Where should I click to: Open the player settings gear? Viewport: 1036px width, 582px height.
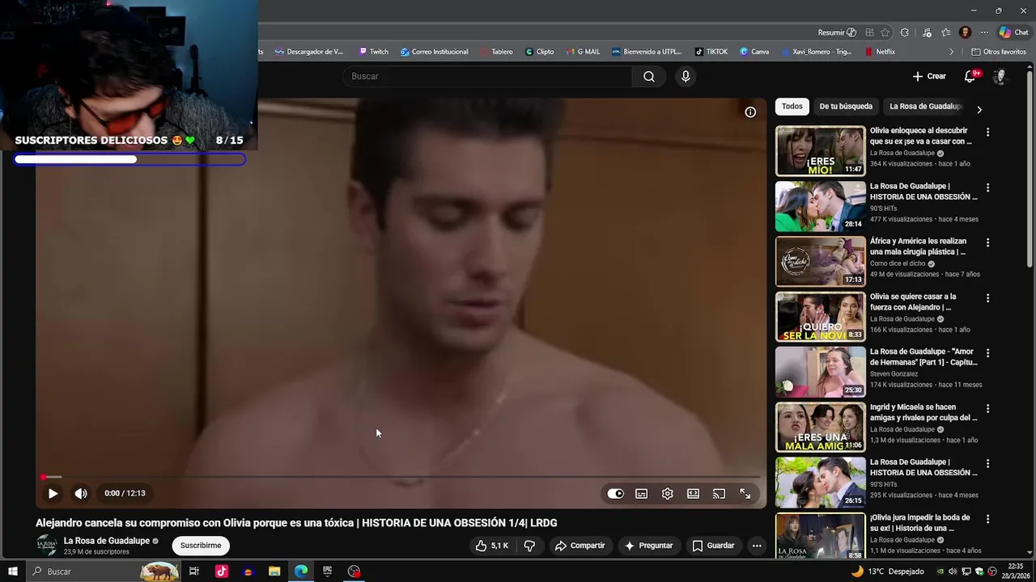(668, 494)
